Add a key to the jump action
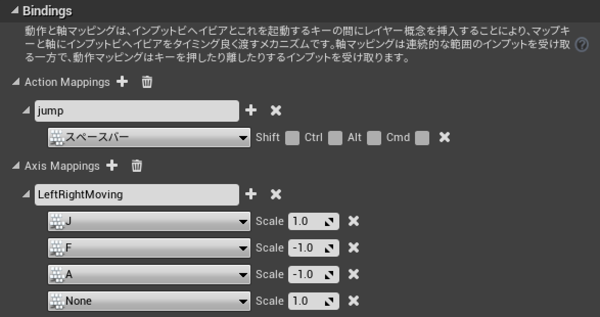600x317 pixels. tap(250, 110)
